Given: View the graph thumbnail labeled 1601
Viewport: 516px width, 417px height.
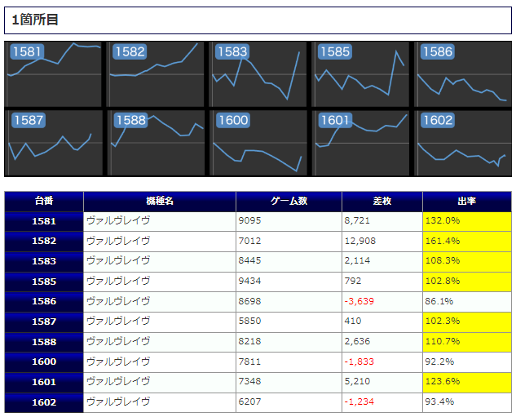Looking at the screenshot, I should click(361, 143).
